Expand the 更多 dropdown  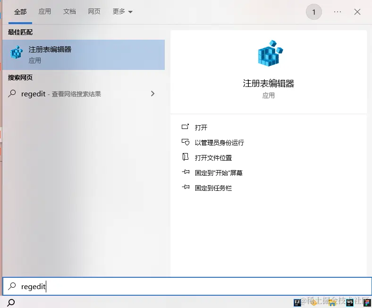pos(122,11)
